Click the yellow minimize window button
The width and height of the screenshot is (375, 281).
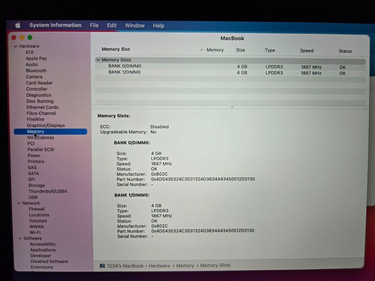[x=22, y=37]
